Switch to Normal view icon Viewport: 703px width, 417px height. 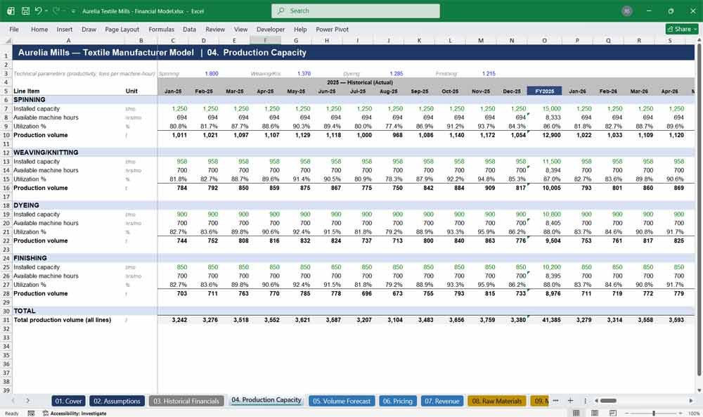pyautogui.click(x=576, y=413)
